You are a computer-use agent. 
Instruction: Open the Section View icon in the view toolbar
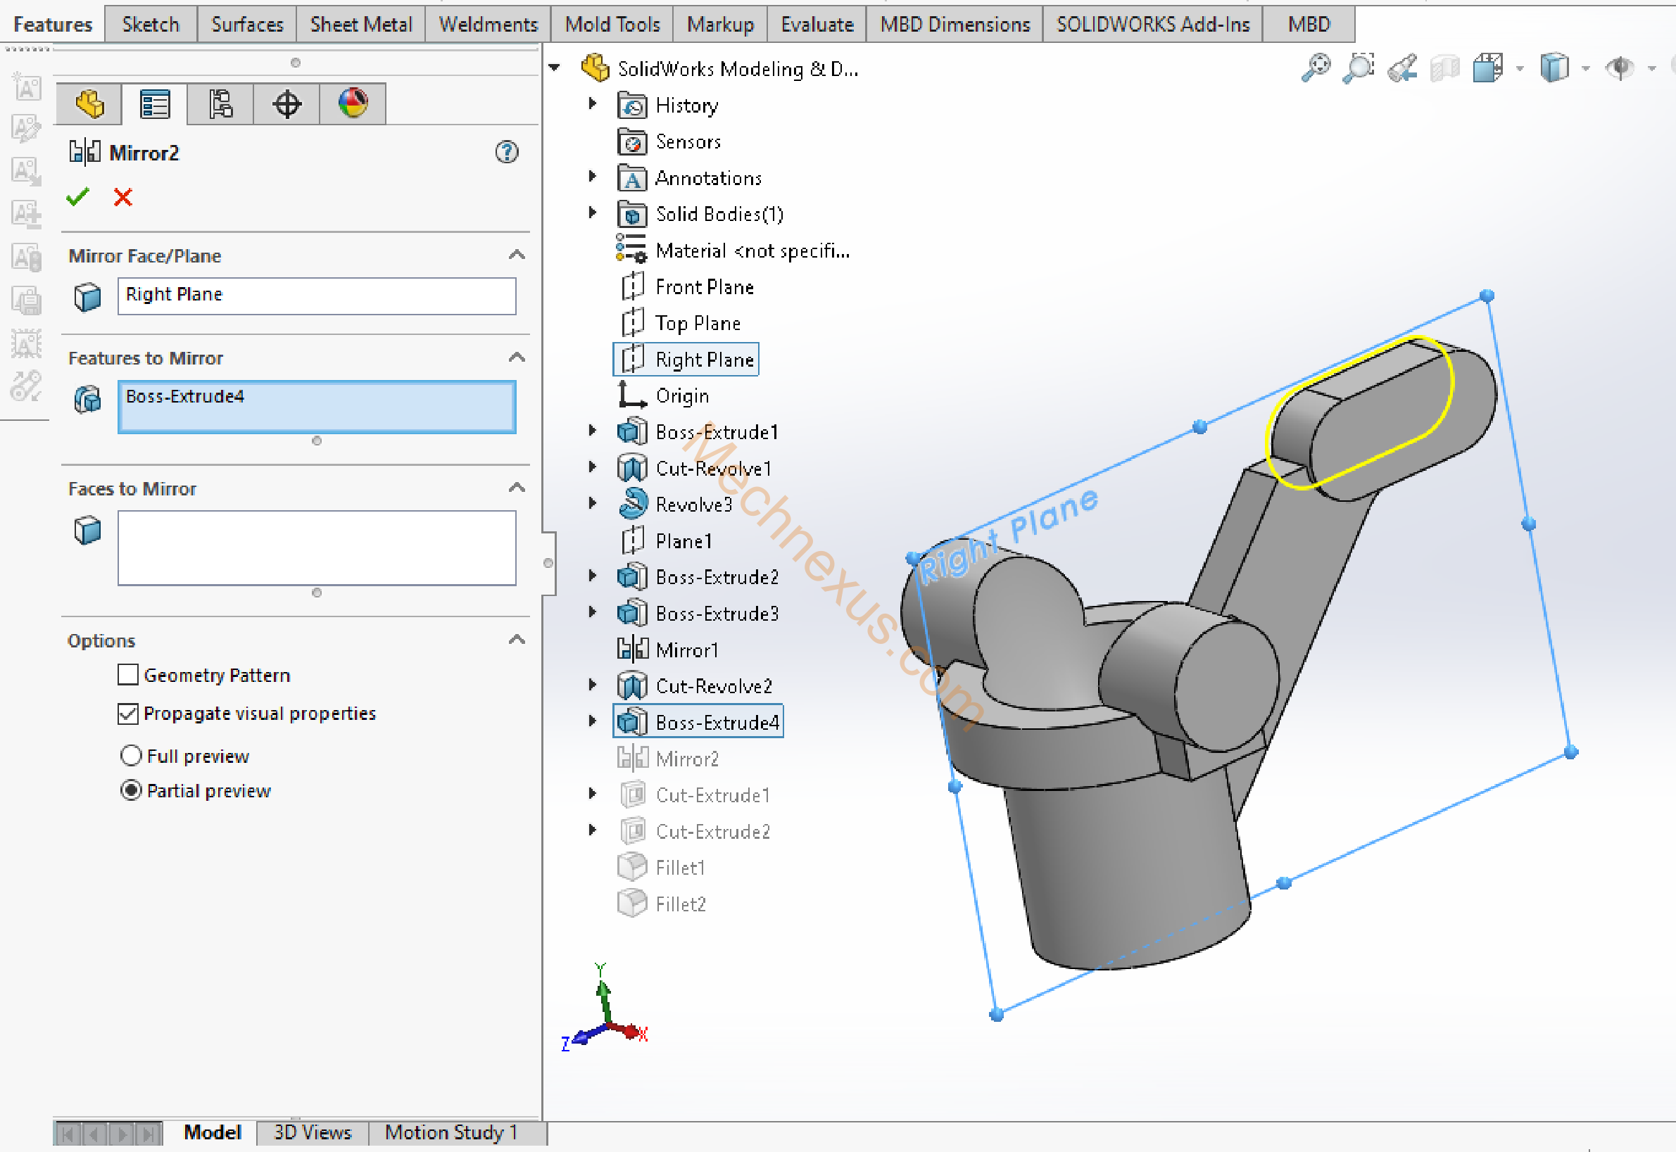[1444, 68]
